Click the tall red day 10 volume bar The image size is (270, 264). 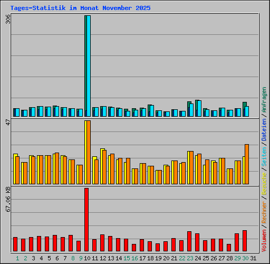point(86,220)
